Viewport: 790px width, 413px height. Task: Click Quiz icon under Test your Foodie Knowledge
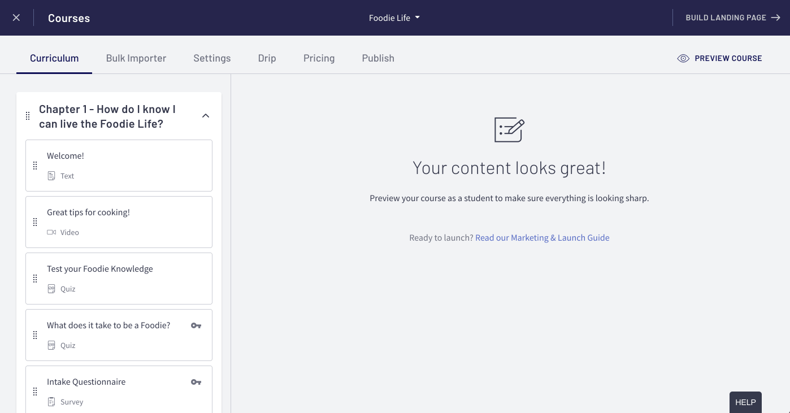[51, 289]
